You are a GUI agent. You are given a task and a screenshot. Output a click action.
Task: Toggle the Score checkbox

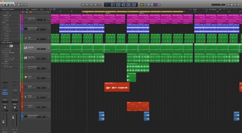point(10,31)
